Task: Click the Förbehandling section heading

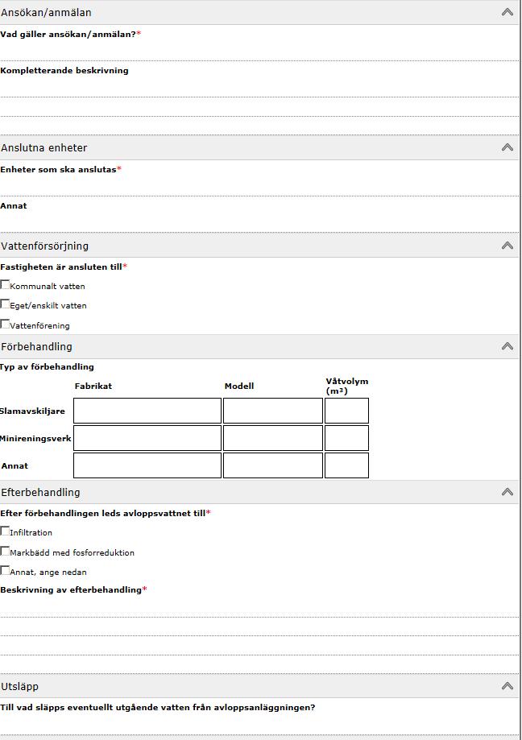Action: point(37,347)
